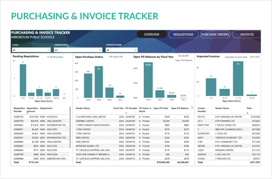Screen dimensions: 272x179
Task: Open the Department filter dropdown
Action: pyautogui.click(x=78, y=50)
